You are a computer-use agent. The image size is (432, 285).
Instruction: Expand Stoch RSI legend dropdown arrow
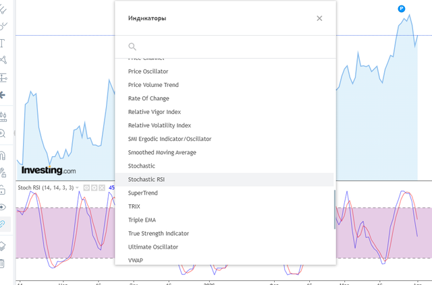coord(78,187)
